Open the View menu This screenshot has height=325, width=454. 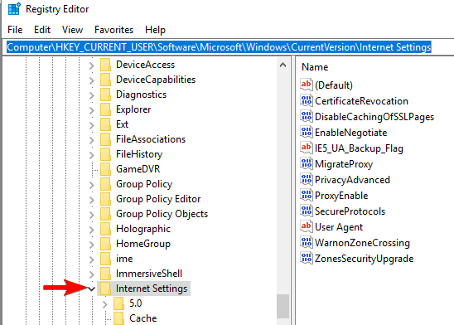[72, 30]
